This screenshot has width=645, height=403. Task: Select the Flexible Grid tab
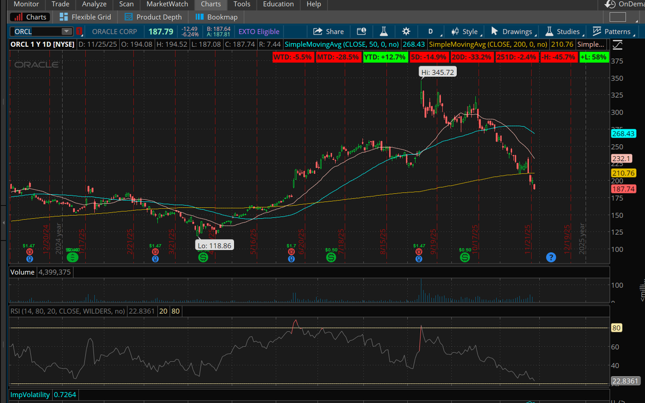[x=84, y=17]
